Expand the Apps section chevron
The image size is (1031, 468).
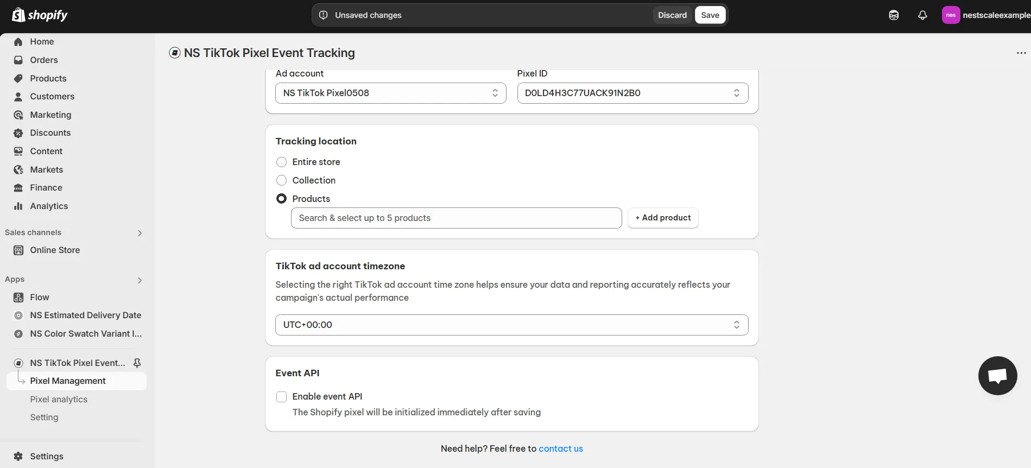(140, 280)
